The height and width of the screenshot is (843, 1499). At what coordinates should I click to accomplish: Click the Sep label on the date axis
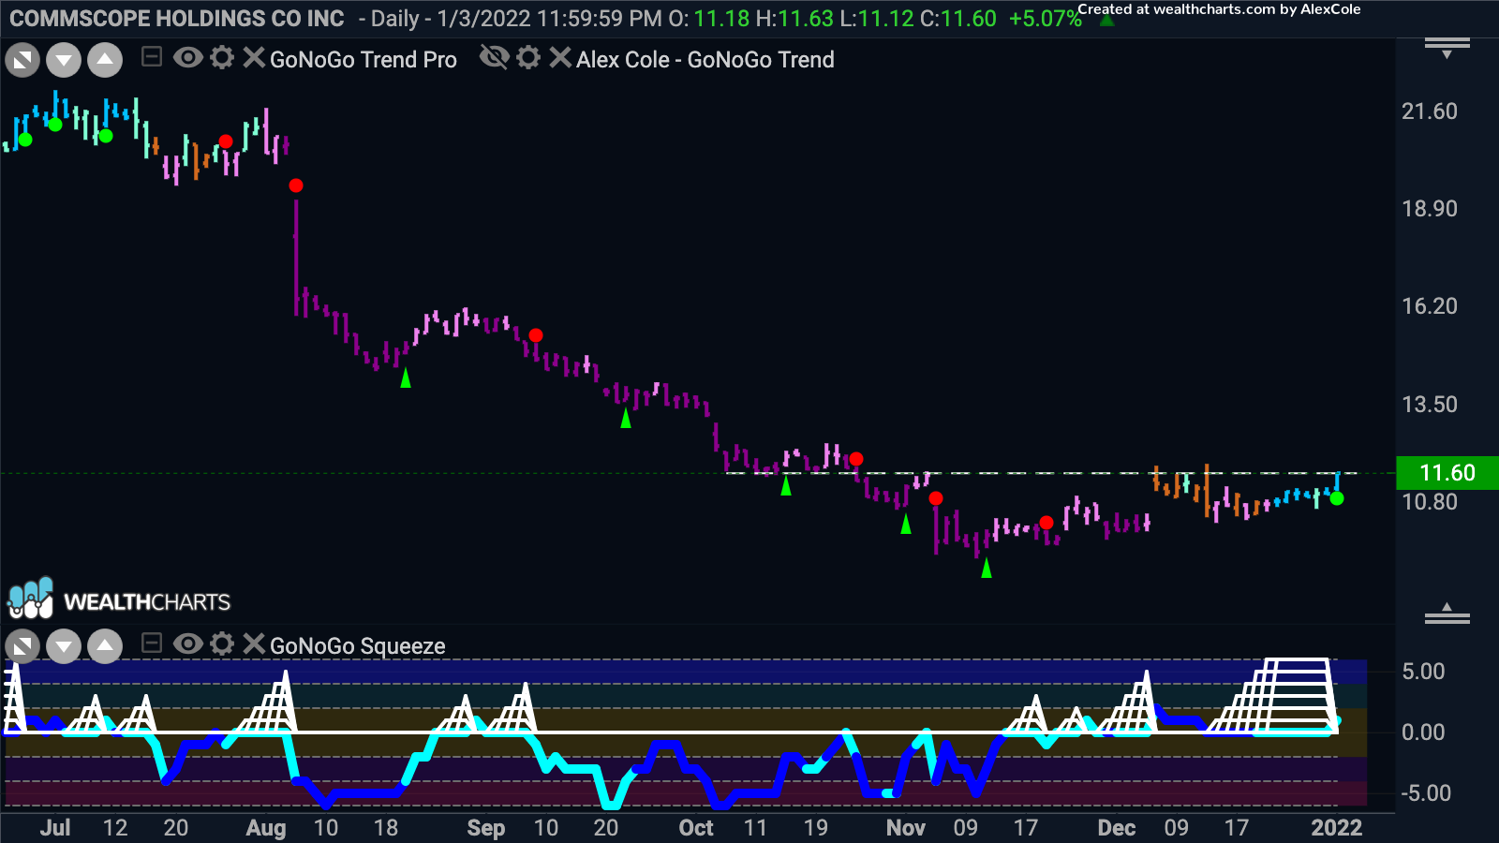pyautogui.click(x=485, y=828)
